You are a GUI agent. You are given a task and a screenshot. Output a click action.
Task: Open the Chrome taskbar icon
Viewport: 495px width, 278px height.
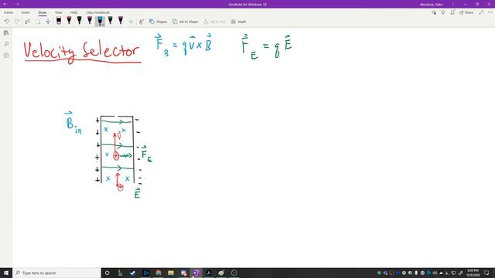coord(158,273)
